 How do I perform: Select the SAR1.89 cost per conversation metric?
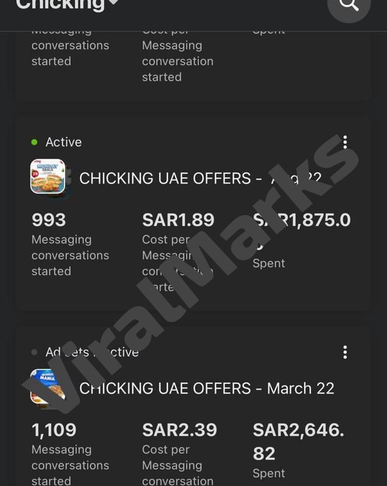[x=178, y=220]
